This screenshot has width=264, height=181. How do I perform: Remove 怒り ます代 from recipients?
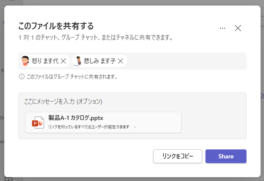tap(63, 61)
